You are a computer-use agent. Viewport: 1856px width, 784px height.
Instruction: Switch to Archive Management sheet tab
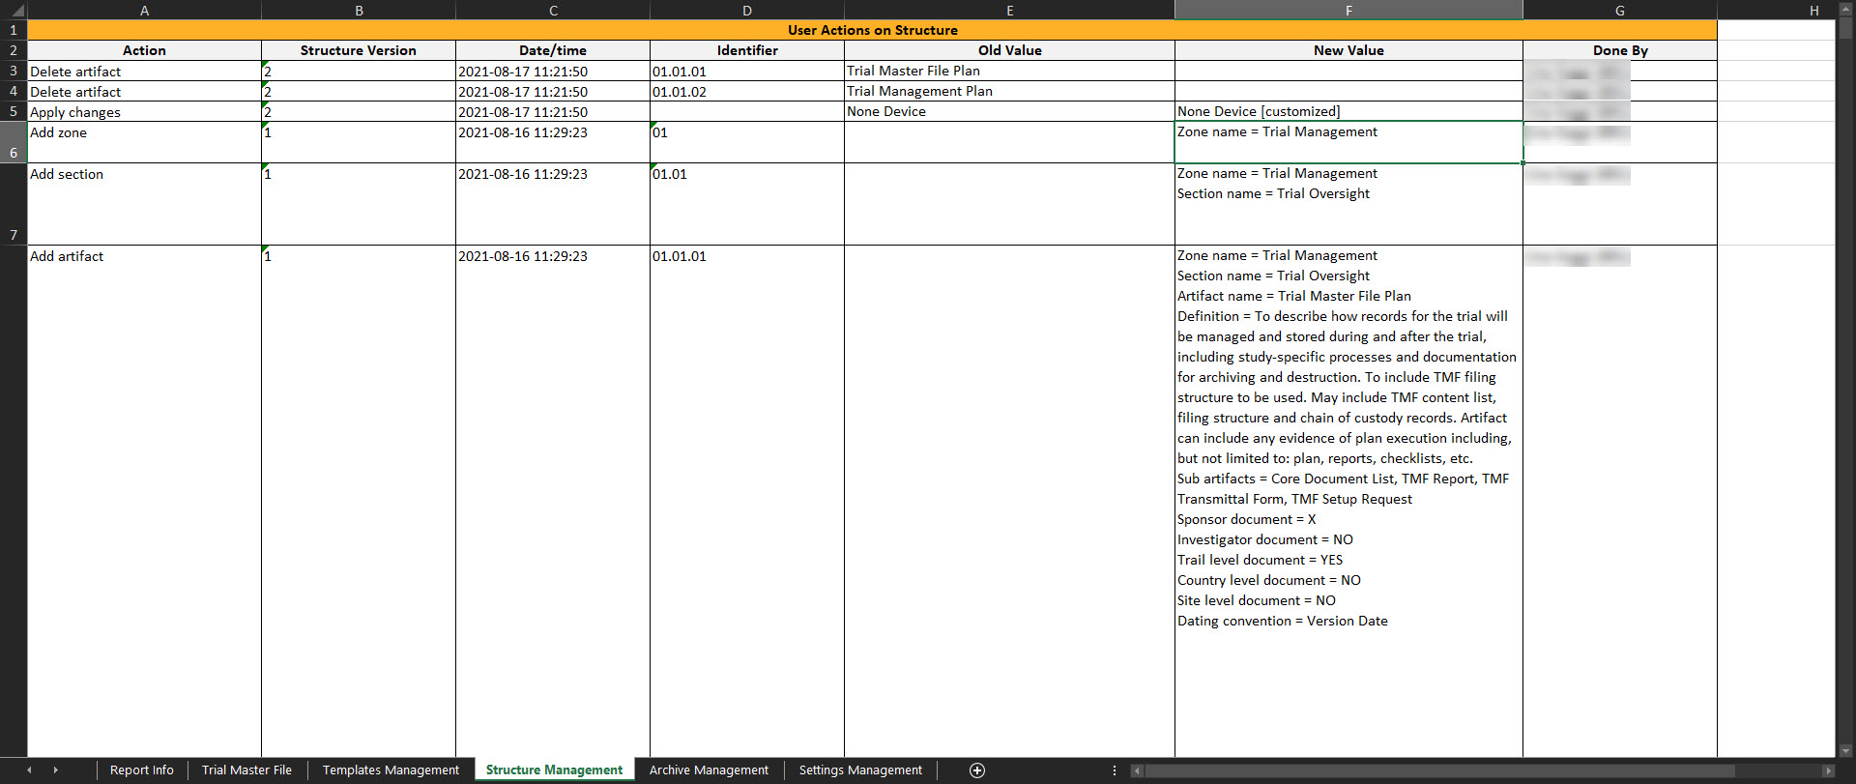click(709, 770)
